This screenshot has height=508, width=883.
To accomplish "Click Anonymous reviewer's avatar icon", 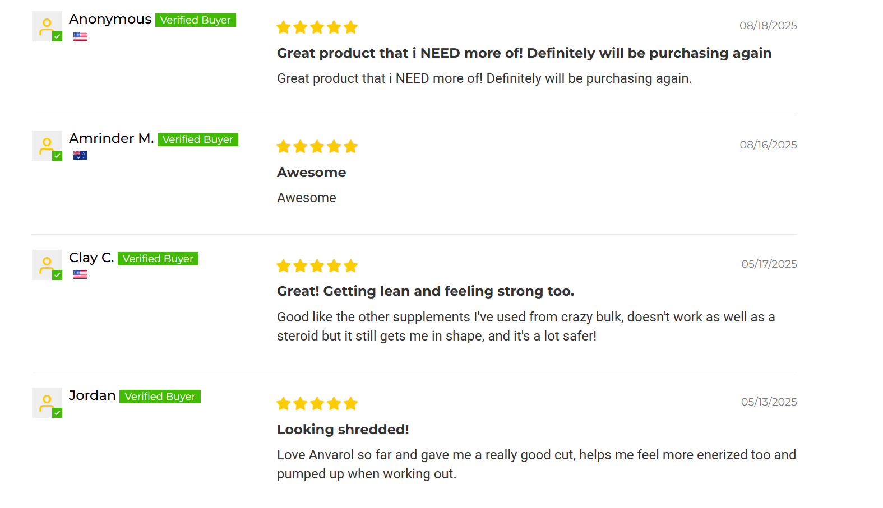I will [47, 26].
